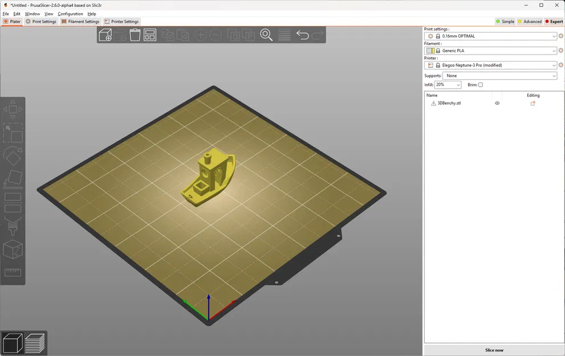The image size is (565, 356).
Task: Open the Arrange tool
Action: pos(150,35)
